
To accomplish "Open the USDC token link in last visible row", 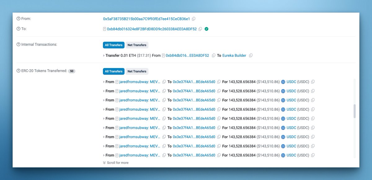I will coord(291,155).
